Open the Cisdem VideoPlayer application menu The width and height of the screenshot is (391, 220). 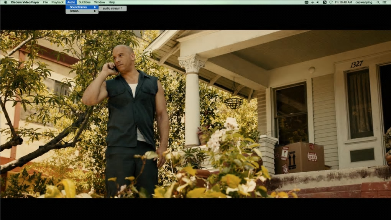pyautogui.click(x=25, y=2)
